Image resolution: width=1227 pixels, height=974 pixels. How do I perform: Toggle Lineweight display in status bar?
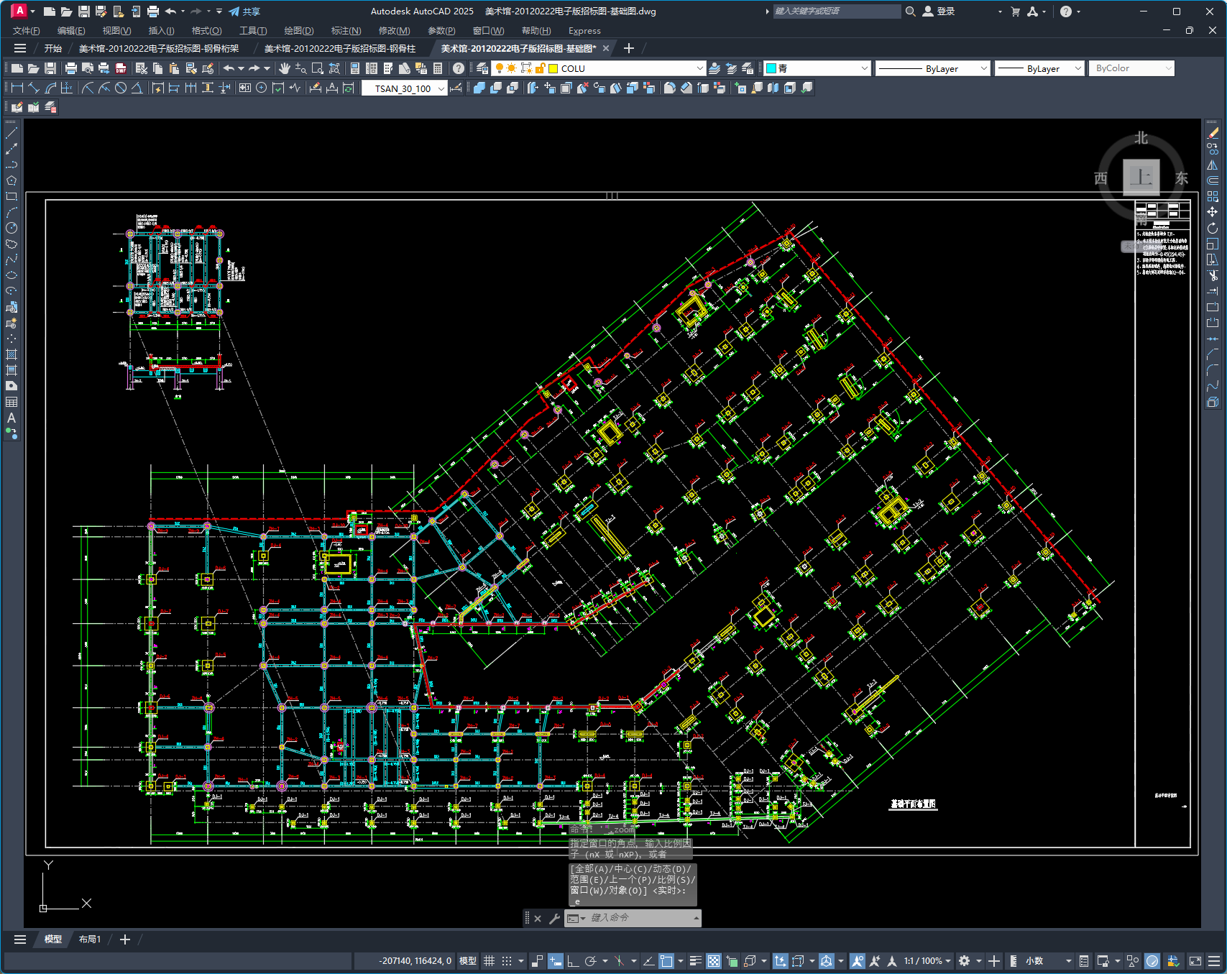click(x=695, y=961)
